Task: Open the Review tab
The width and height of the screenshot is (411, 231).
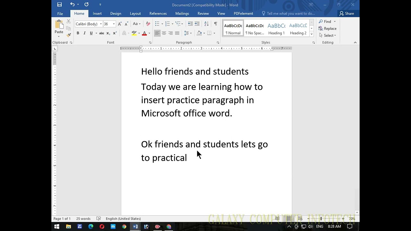Action: (x=203, y=13)
